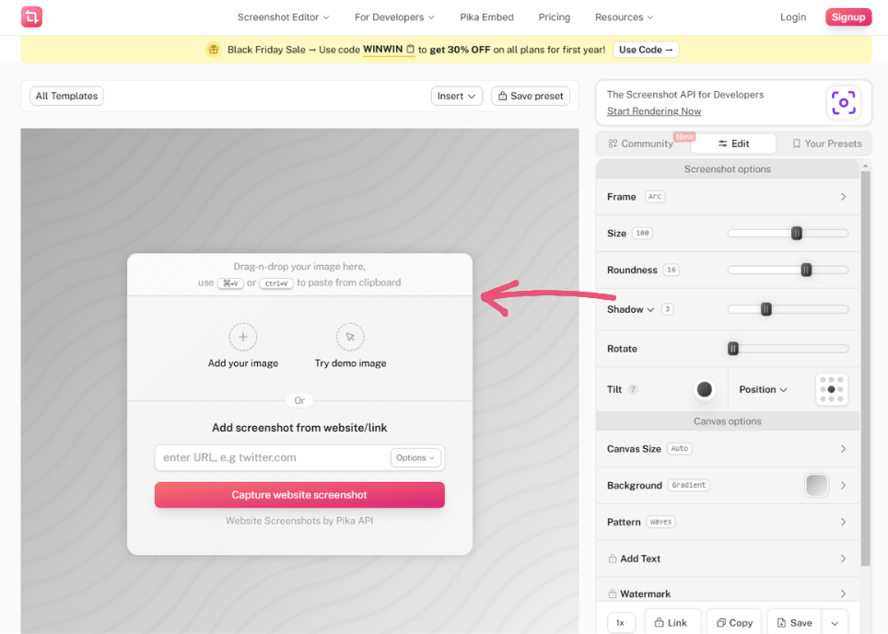Click the Tilt help question mark

[x=633, y=389]
